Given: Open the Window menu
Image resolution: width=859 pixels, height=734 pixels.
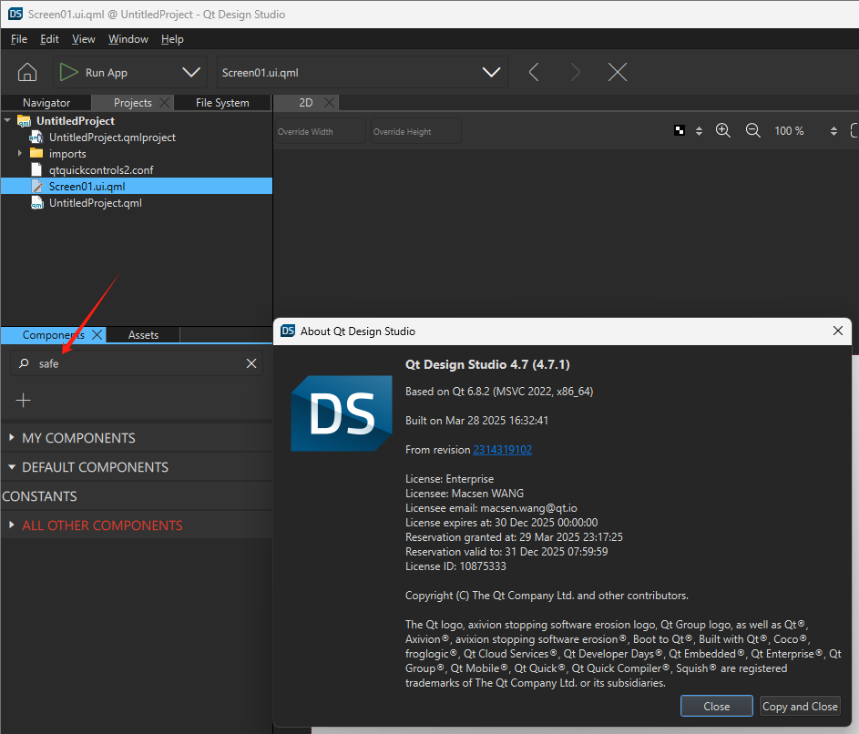Looking at the screenshot, I should pyautogui.click(x=128, y=39).
